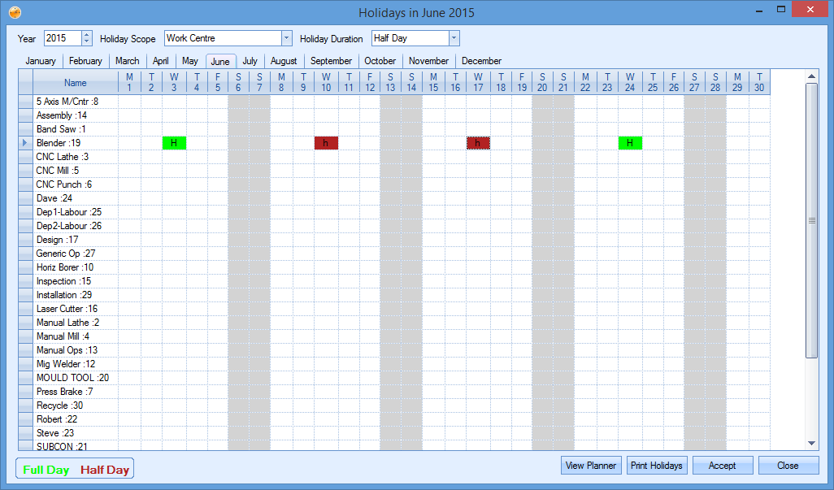Open the January tab
This screenshot has height=490, width=834.
click(x=41, y=61)
